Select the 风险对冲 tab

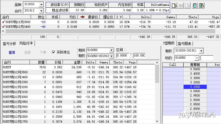(x=26, y=43)
